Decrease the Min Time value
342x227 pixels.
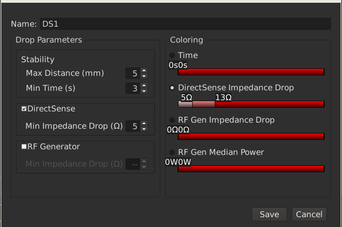pyautogui.click(x=144, y=91)
